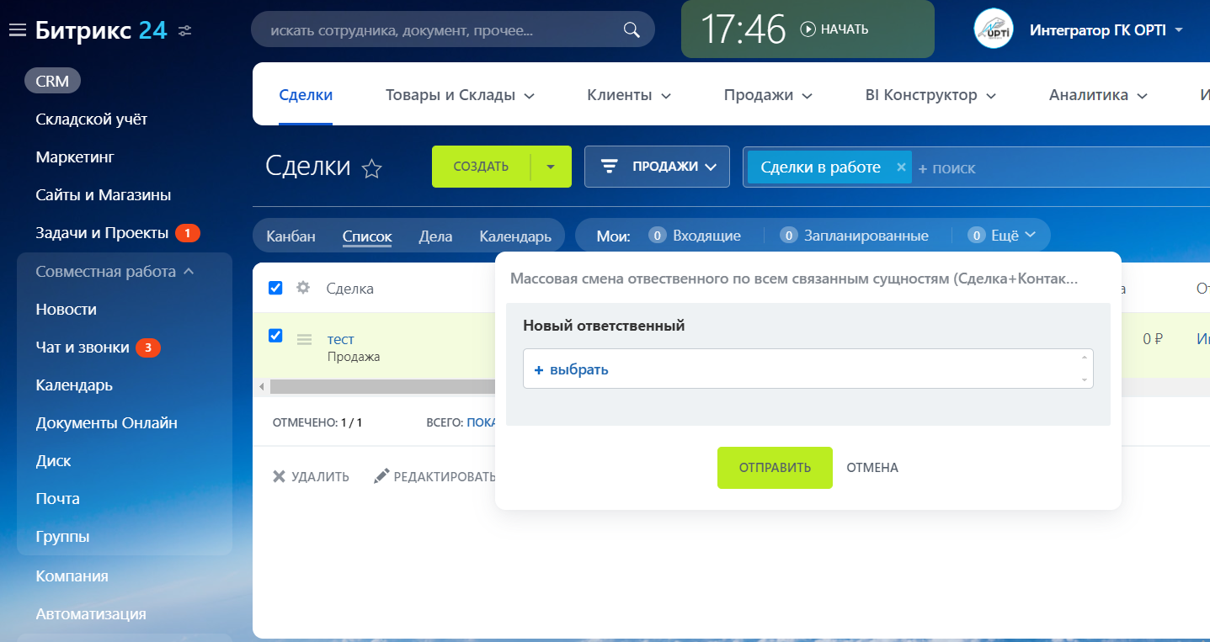Viewport: 1210px width, 642px height.
Task: Open row actions menu for тест deal
Action: point(305,340)
